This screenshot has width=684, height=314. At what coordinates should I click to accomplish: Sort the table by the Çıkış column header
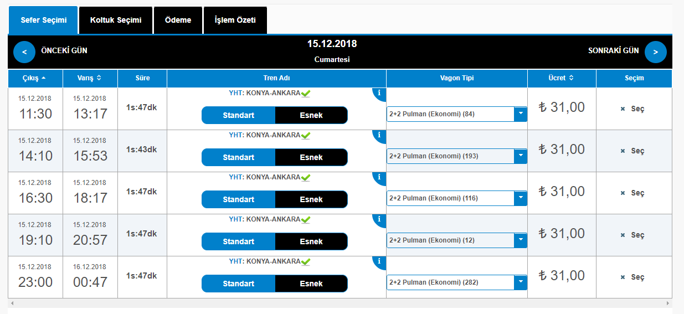pyautogui.click(x=35, y=78)
